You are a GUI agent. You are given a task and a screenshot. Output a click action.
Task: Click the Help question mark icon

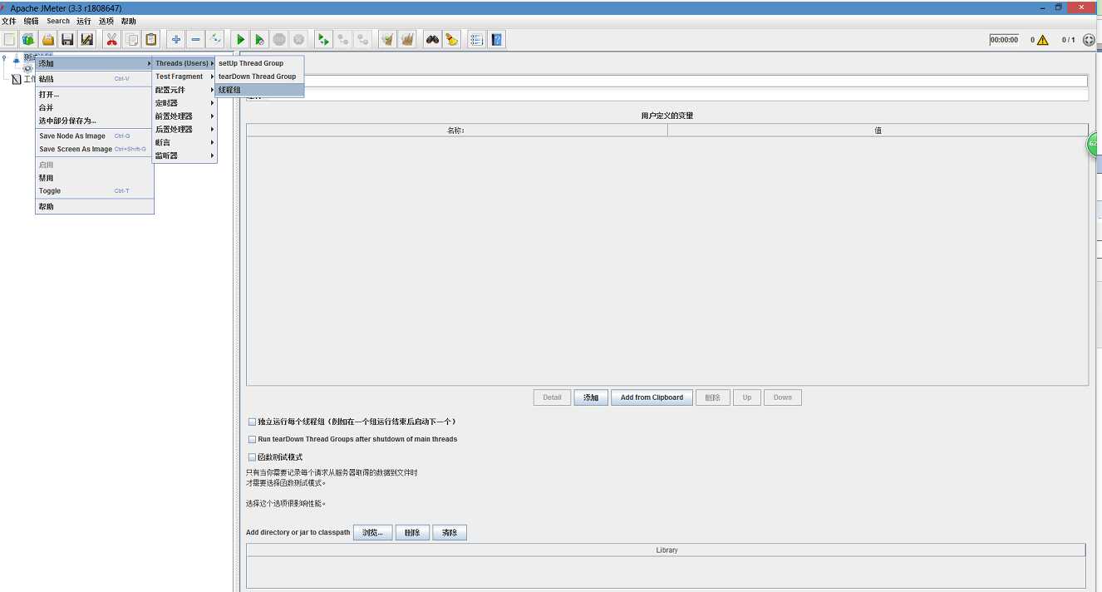click(496, 39)
